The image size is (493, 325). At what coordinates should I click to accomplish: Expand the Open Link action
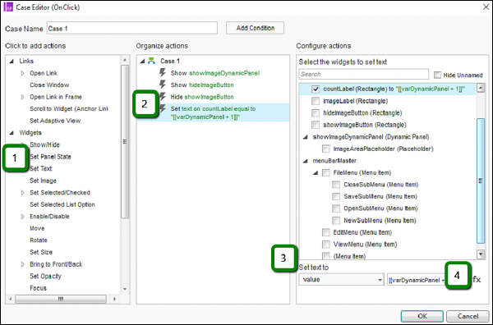[23, 73]
